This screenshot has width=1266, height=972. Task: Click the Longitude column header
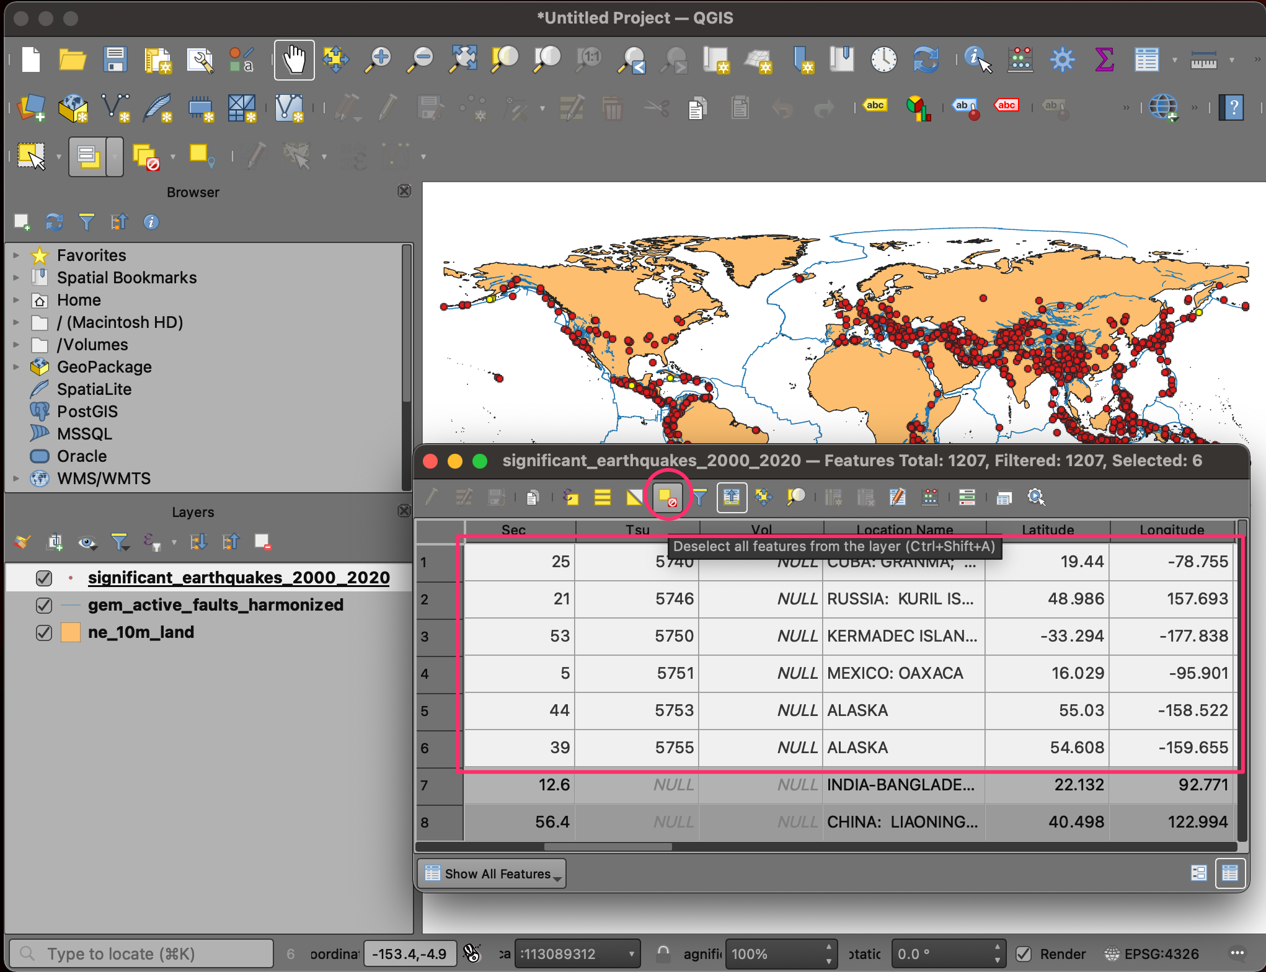tap(1172, 530)
